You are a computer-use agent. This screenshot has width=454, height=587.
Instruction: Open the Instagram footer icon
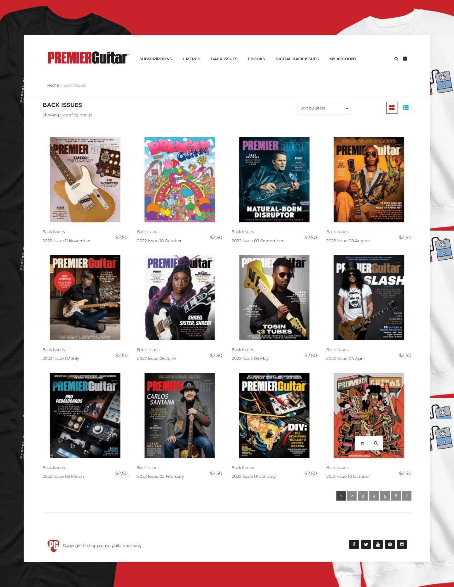click(x=402, y=544)
